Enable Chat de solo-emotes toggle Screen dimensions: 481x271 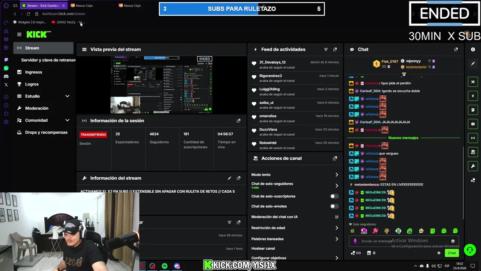[334, 206]
